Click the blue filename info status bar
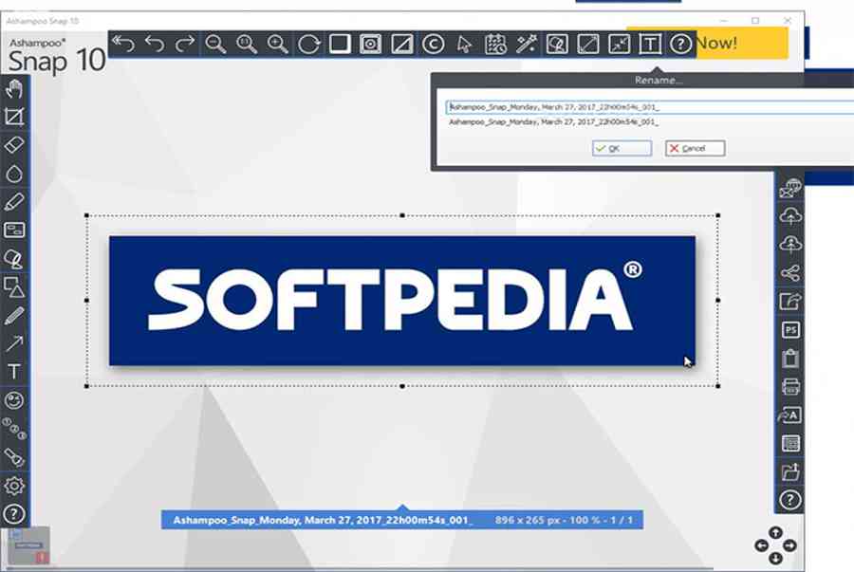 [x=401, y=520]
